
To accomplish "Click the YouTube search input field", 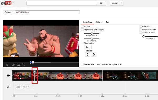I will (x=61, y=3).
